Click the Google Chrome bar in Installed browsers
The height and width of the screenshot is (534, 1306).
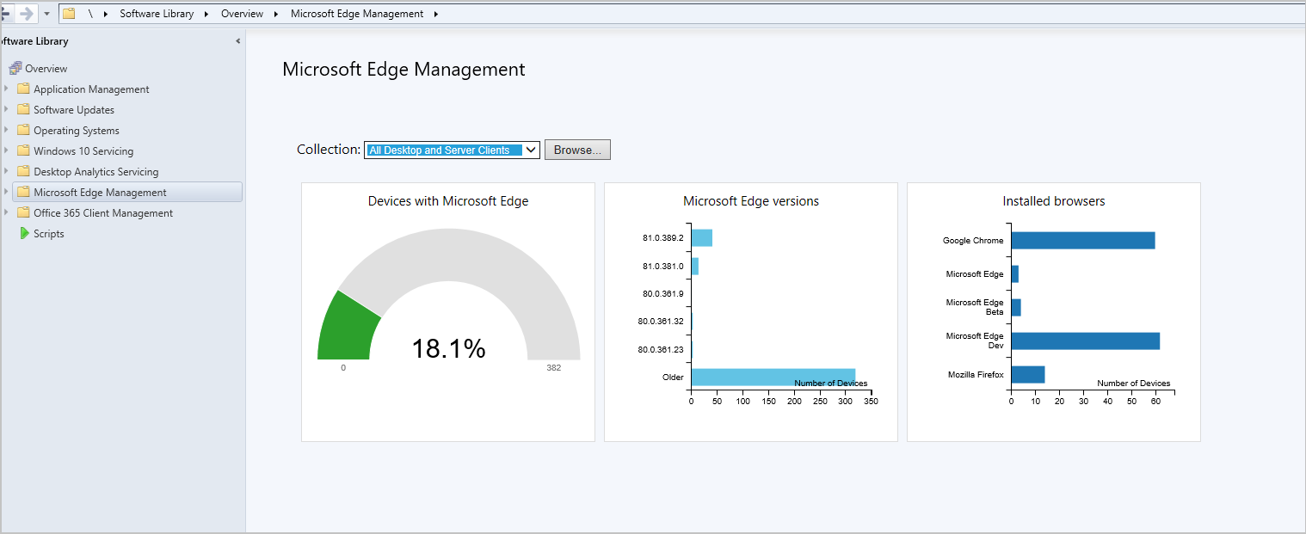pos(1082,240)
